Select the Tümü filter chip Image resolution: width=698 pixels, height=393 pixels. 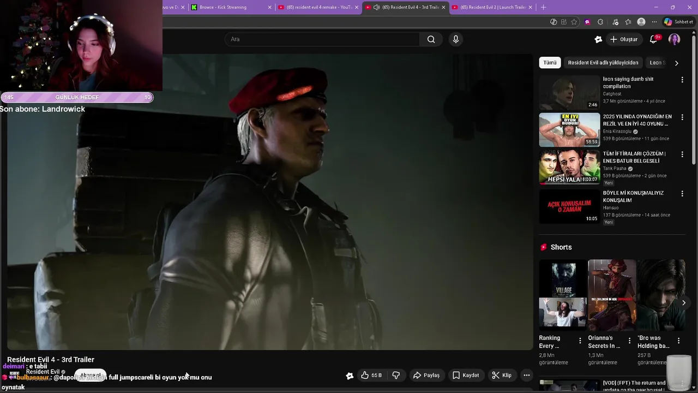(x=550, y=63)
